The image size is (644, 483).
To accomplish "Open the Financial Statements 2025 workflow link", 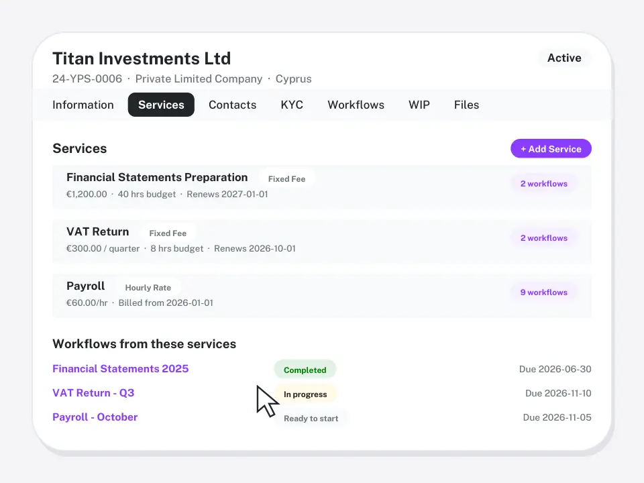I will tap(120, 368).
